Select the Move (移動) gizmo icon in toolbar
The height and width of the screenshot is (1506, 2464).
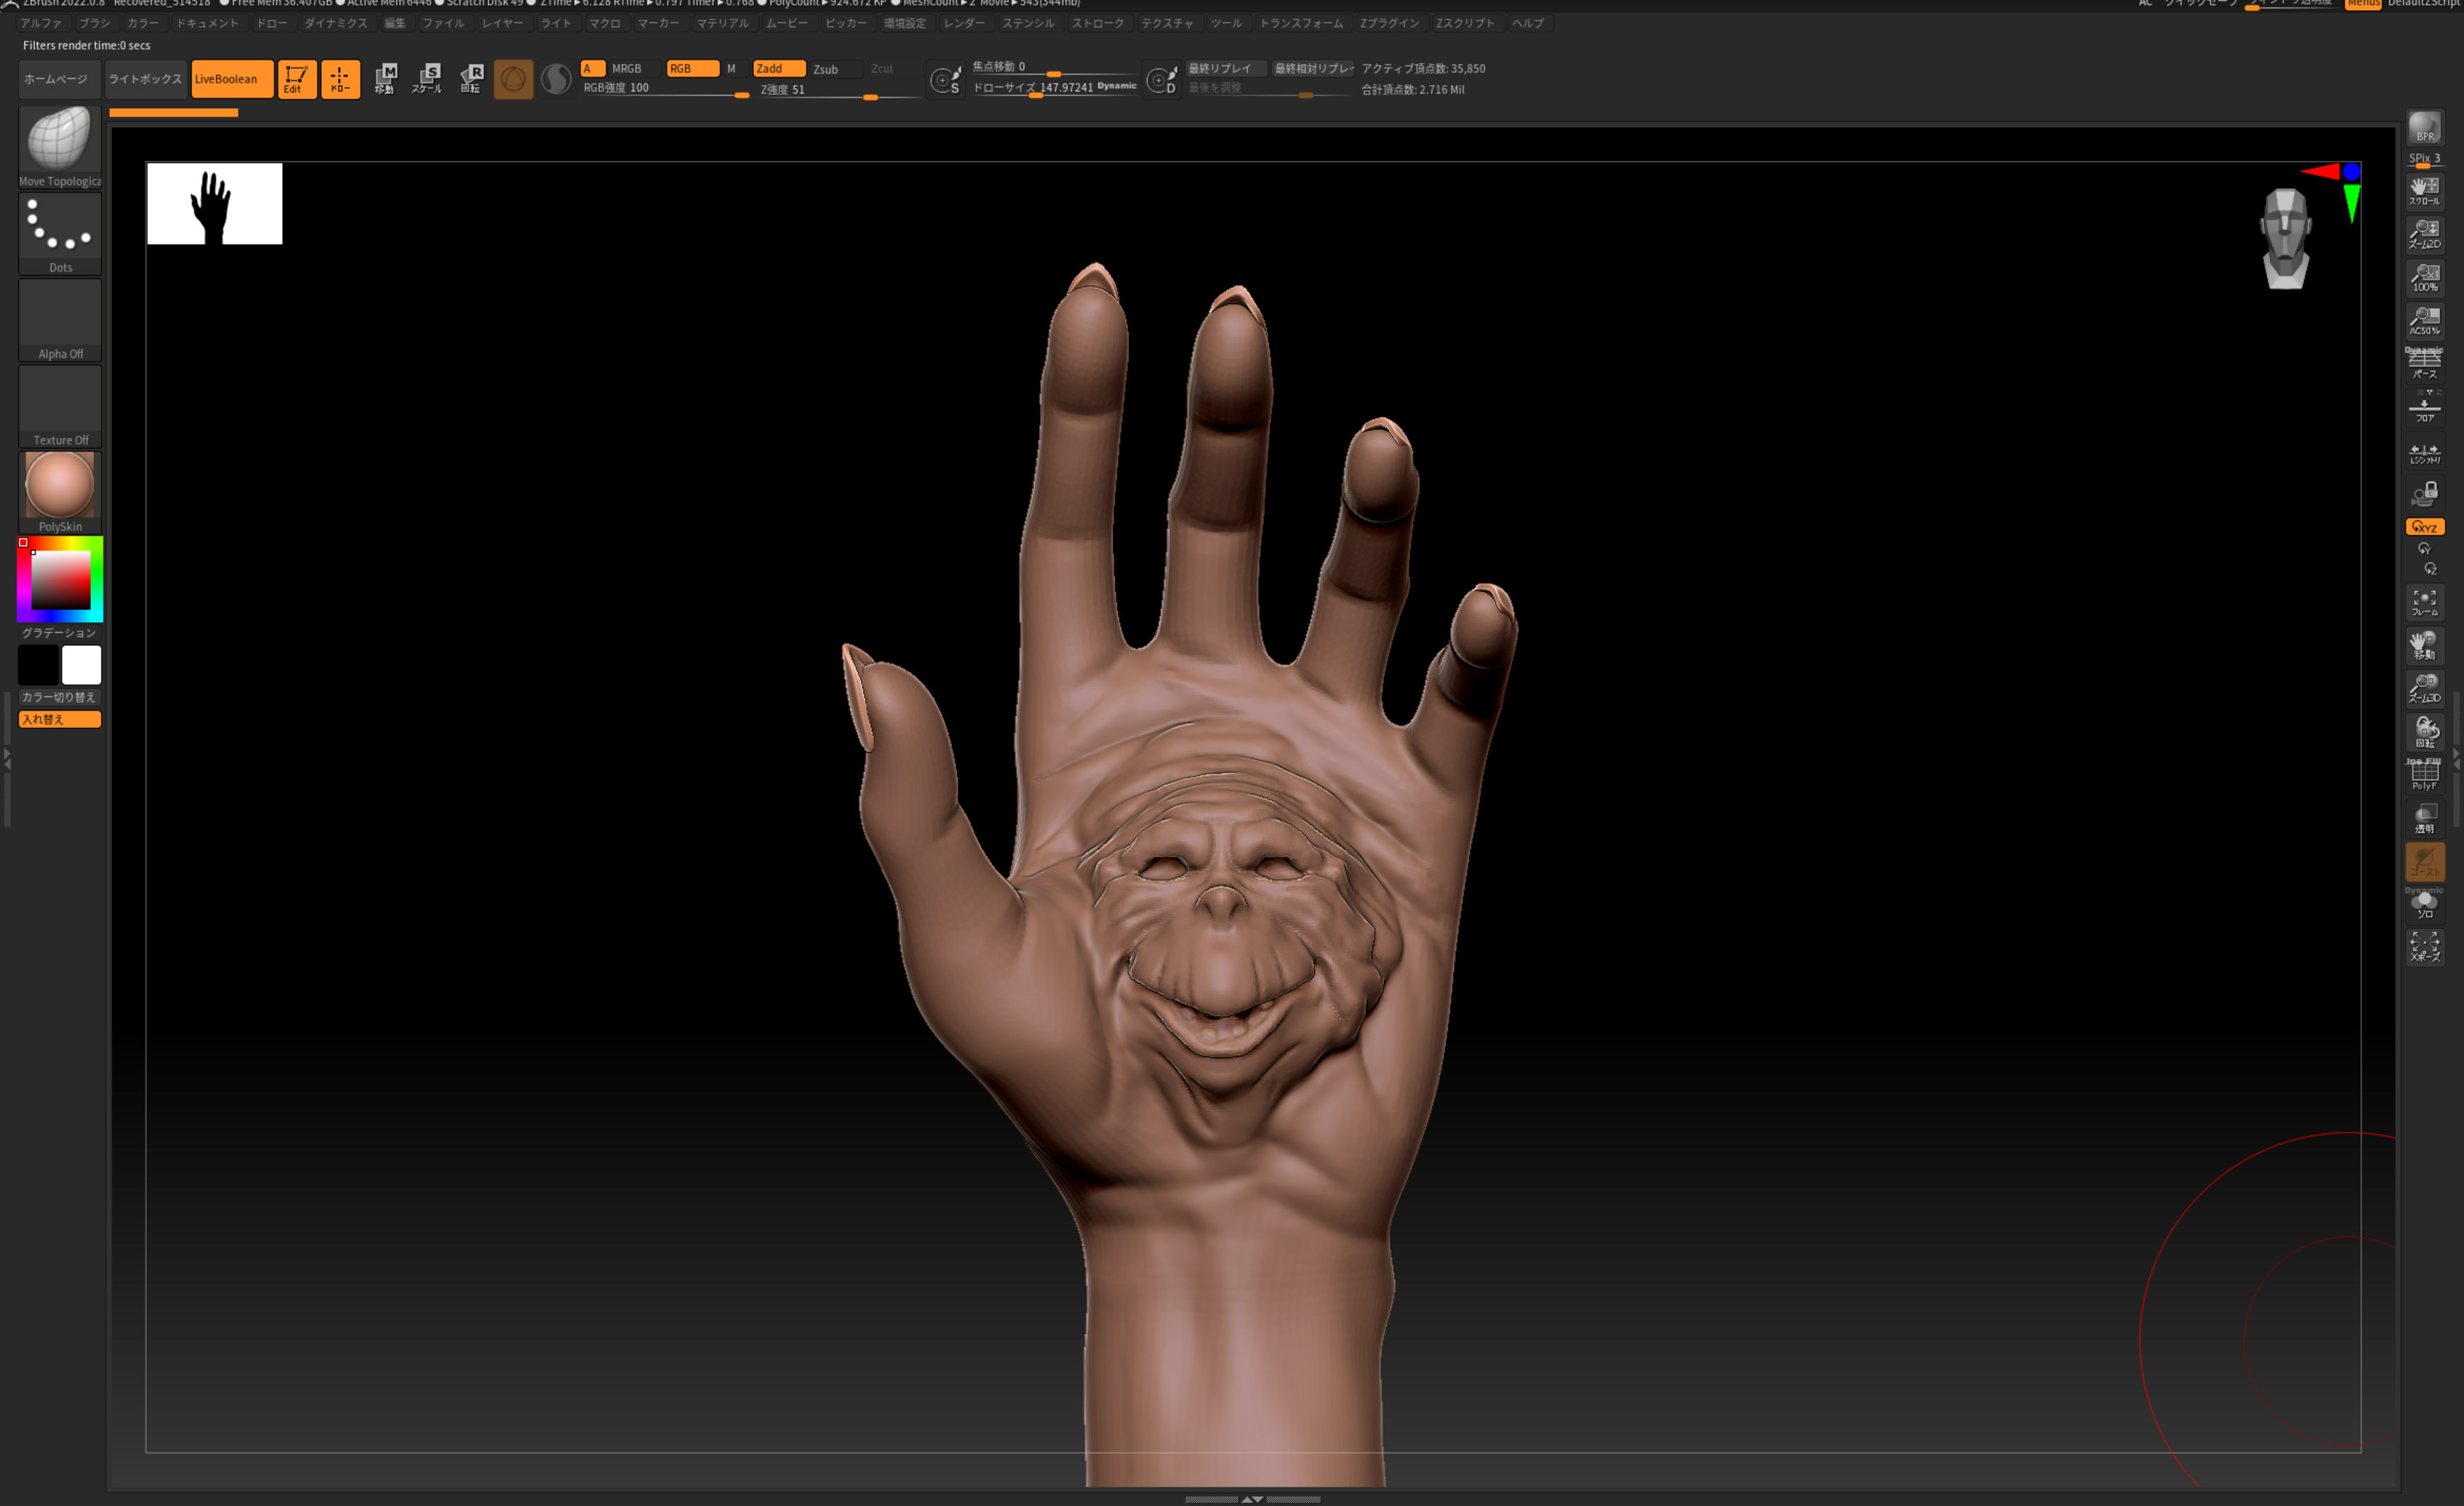385,78
